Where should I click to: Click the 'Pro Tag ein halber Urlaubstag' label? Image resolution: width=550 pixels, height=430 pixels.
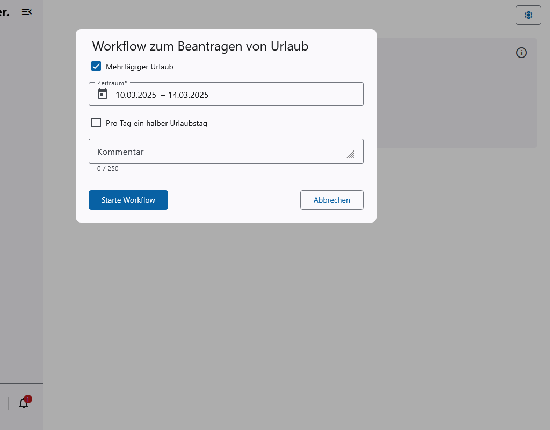156,124
